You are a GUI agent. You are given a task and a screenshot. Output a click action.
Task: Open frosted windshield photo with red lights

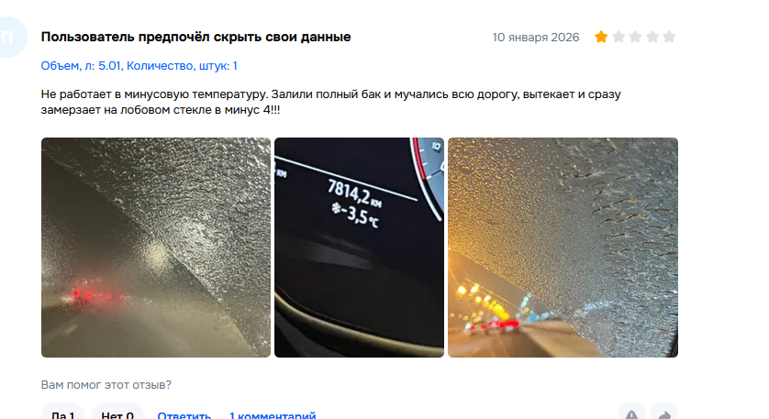(156, 248)
